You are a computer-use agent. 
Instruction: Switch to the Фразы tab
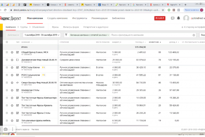point(55,27)
